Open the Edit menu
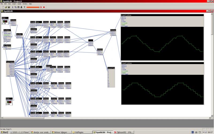Viewport: 214px width, 134px height. click(5, 4)
